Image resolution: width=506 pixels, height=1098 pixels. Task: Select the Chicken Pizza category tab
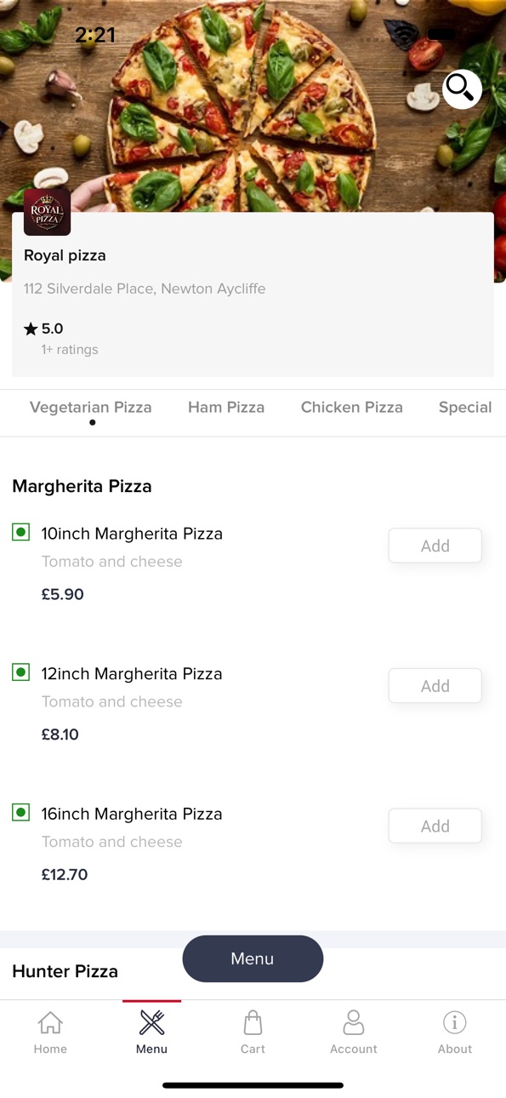point(352,408)
